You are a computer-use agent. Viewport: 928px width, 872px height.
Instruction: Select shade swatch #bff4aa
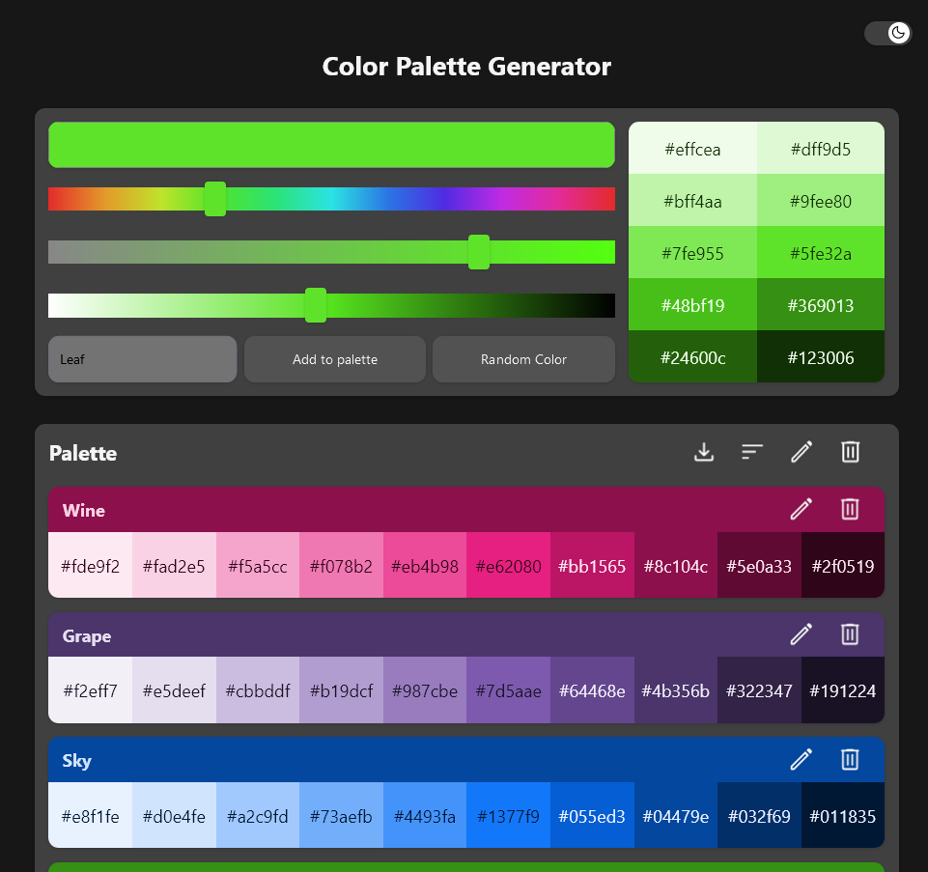(692, 200)
